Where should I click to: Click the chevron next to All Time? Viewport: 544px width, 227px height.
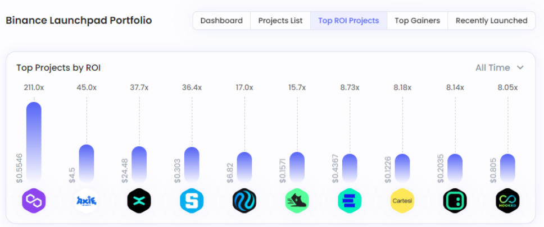(520, 68)
